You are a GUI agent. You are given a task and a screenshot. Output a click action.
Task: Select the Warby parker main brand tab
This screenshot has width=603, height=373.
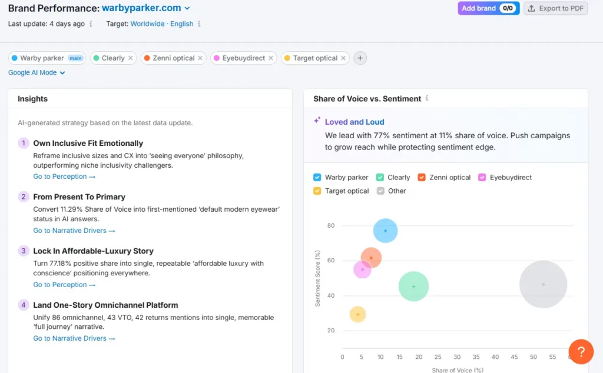[47, 58]
